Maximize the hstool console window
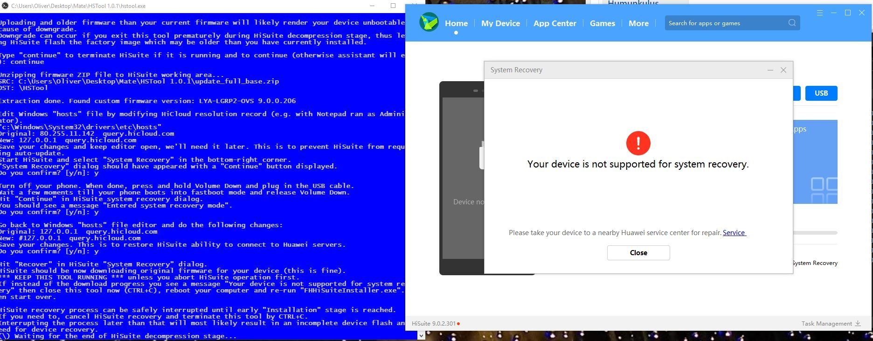Viewport: 873px width, 341px height. [x=393, y=6]
